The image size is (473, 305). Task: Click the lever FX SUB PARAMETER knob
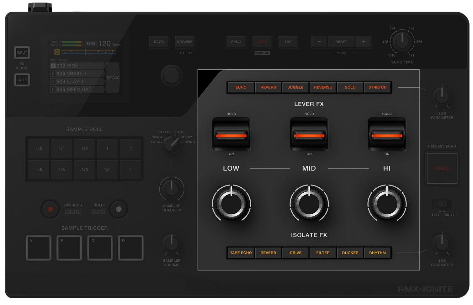442,96
